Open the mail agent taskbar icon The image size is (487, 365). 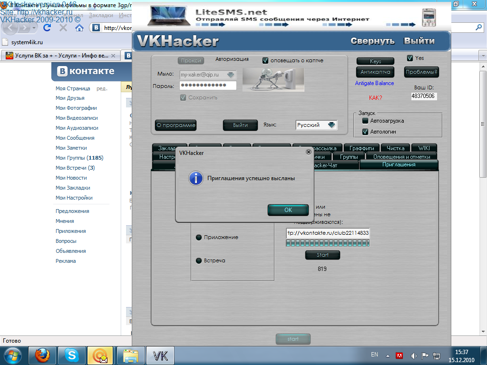point(100,355)
